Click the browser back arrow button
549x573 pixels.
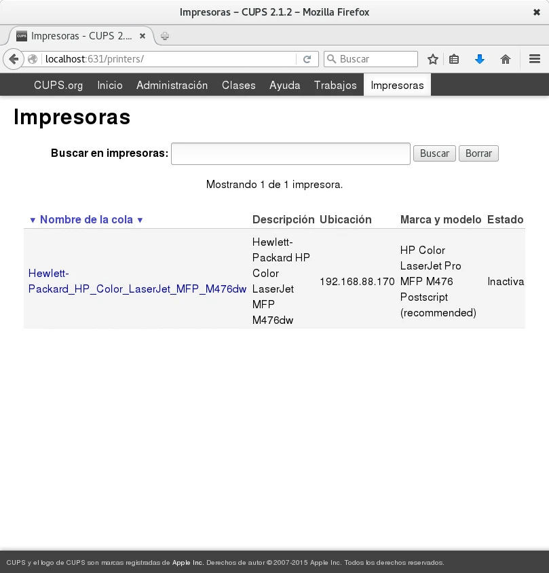[13, 59]
